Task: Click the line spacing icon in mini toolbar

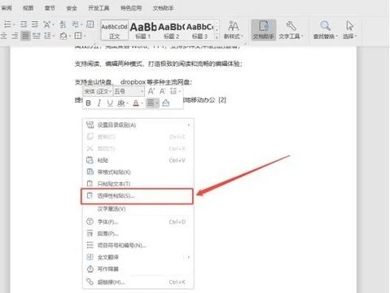Action: point(173,91)
